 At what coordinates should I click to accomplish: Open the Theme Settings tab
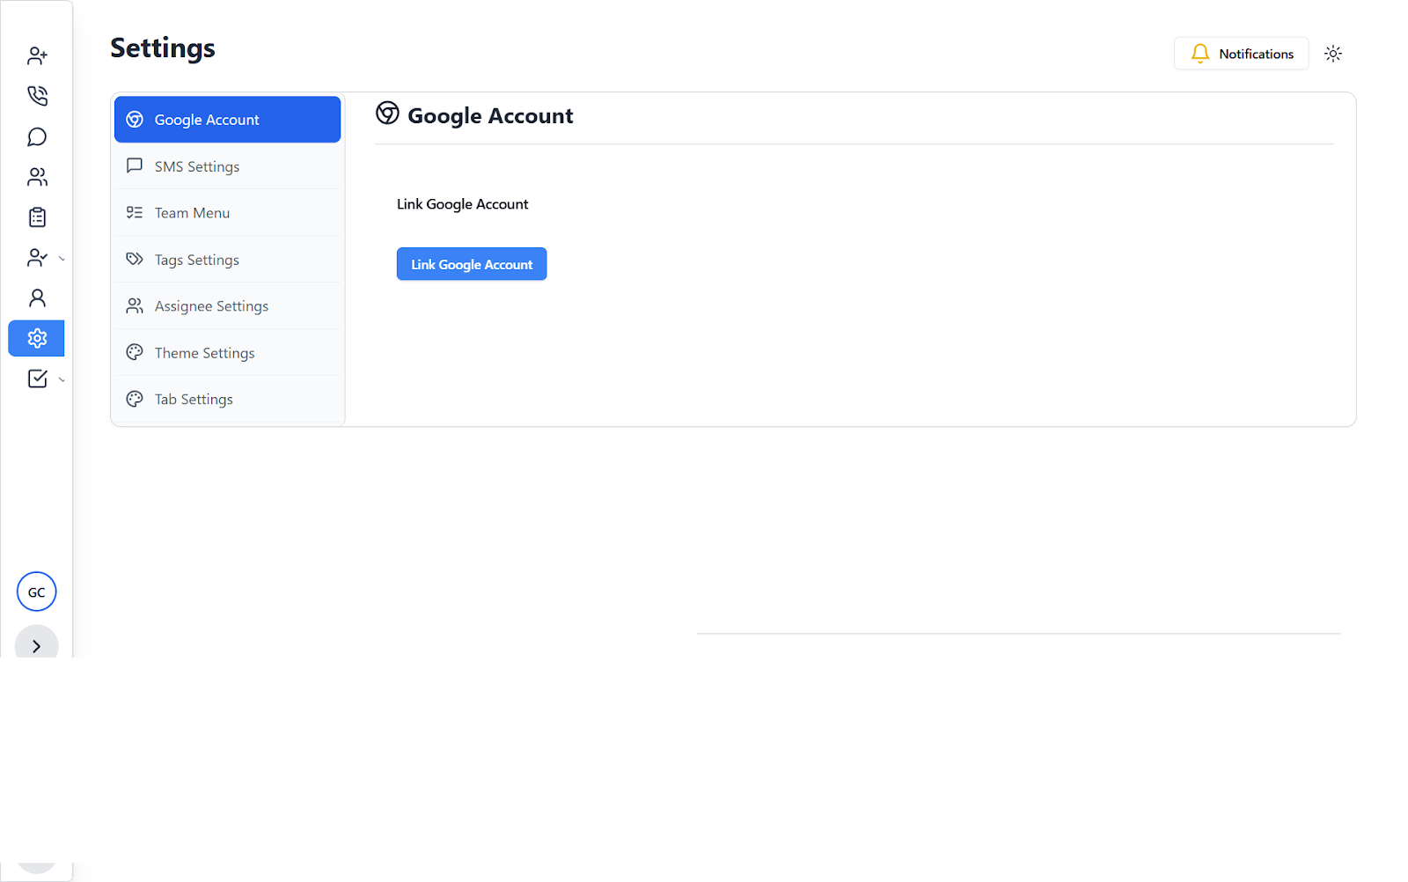pos(227,353)
